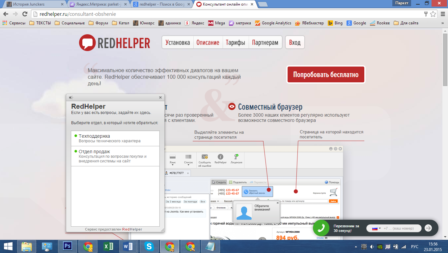Open the Форум bookmarks folder

pos(98,23)
